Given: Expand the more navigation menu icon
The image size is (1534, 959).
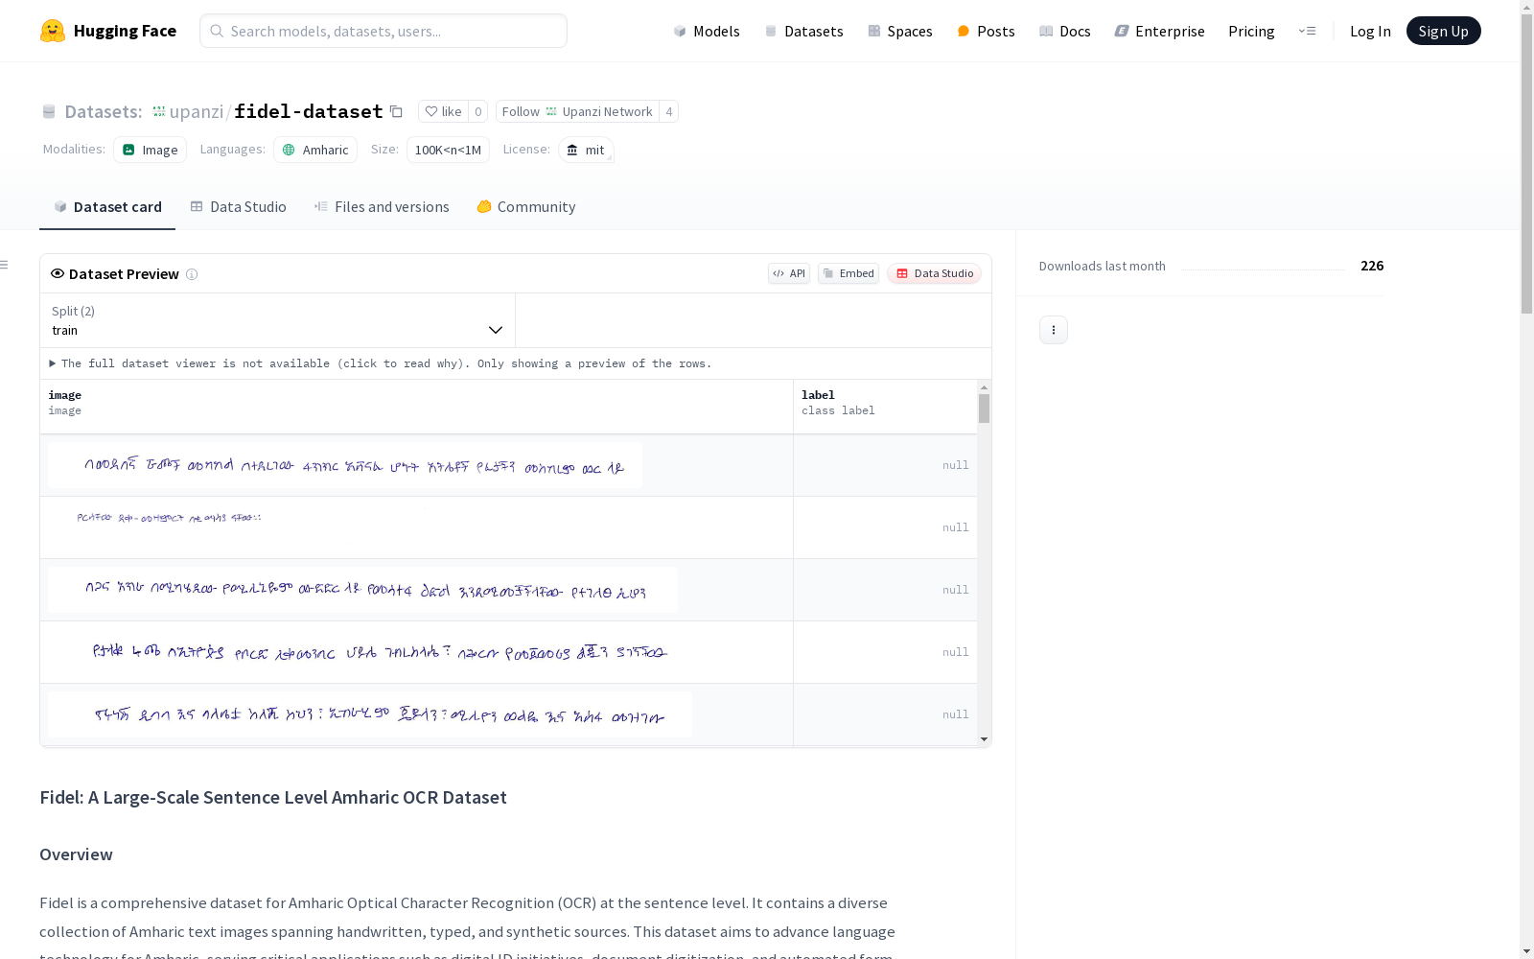Looking at the screenshot, I should (x=1307, y=31).
